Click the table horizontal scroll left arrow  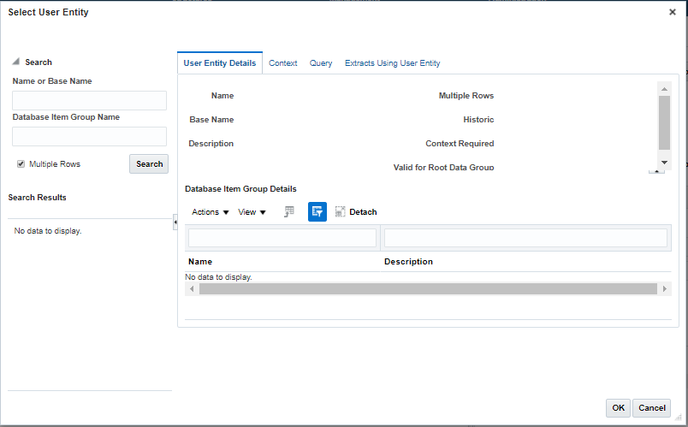tap(192, 288)
